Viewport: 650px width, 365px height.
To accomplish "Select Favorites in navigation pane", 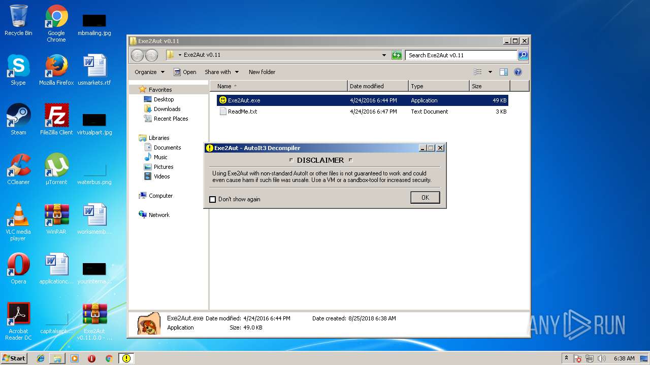I will coord(160,90).
